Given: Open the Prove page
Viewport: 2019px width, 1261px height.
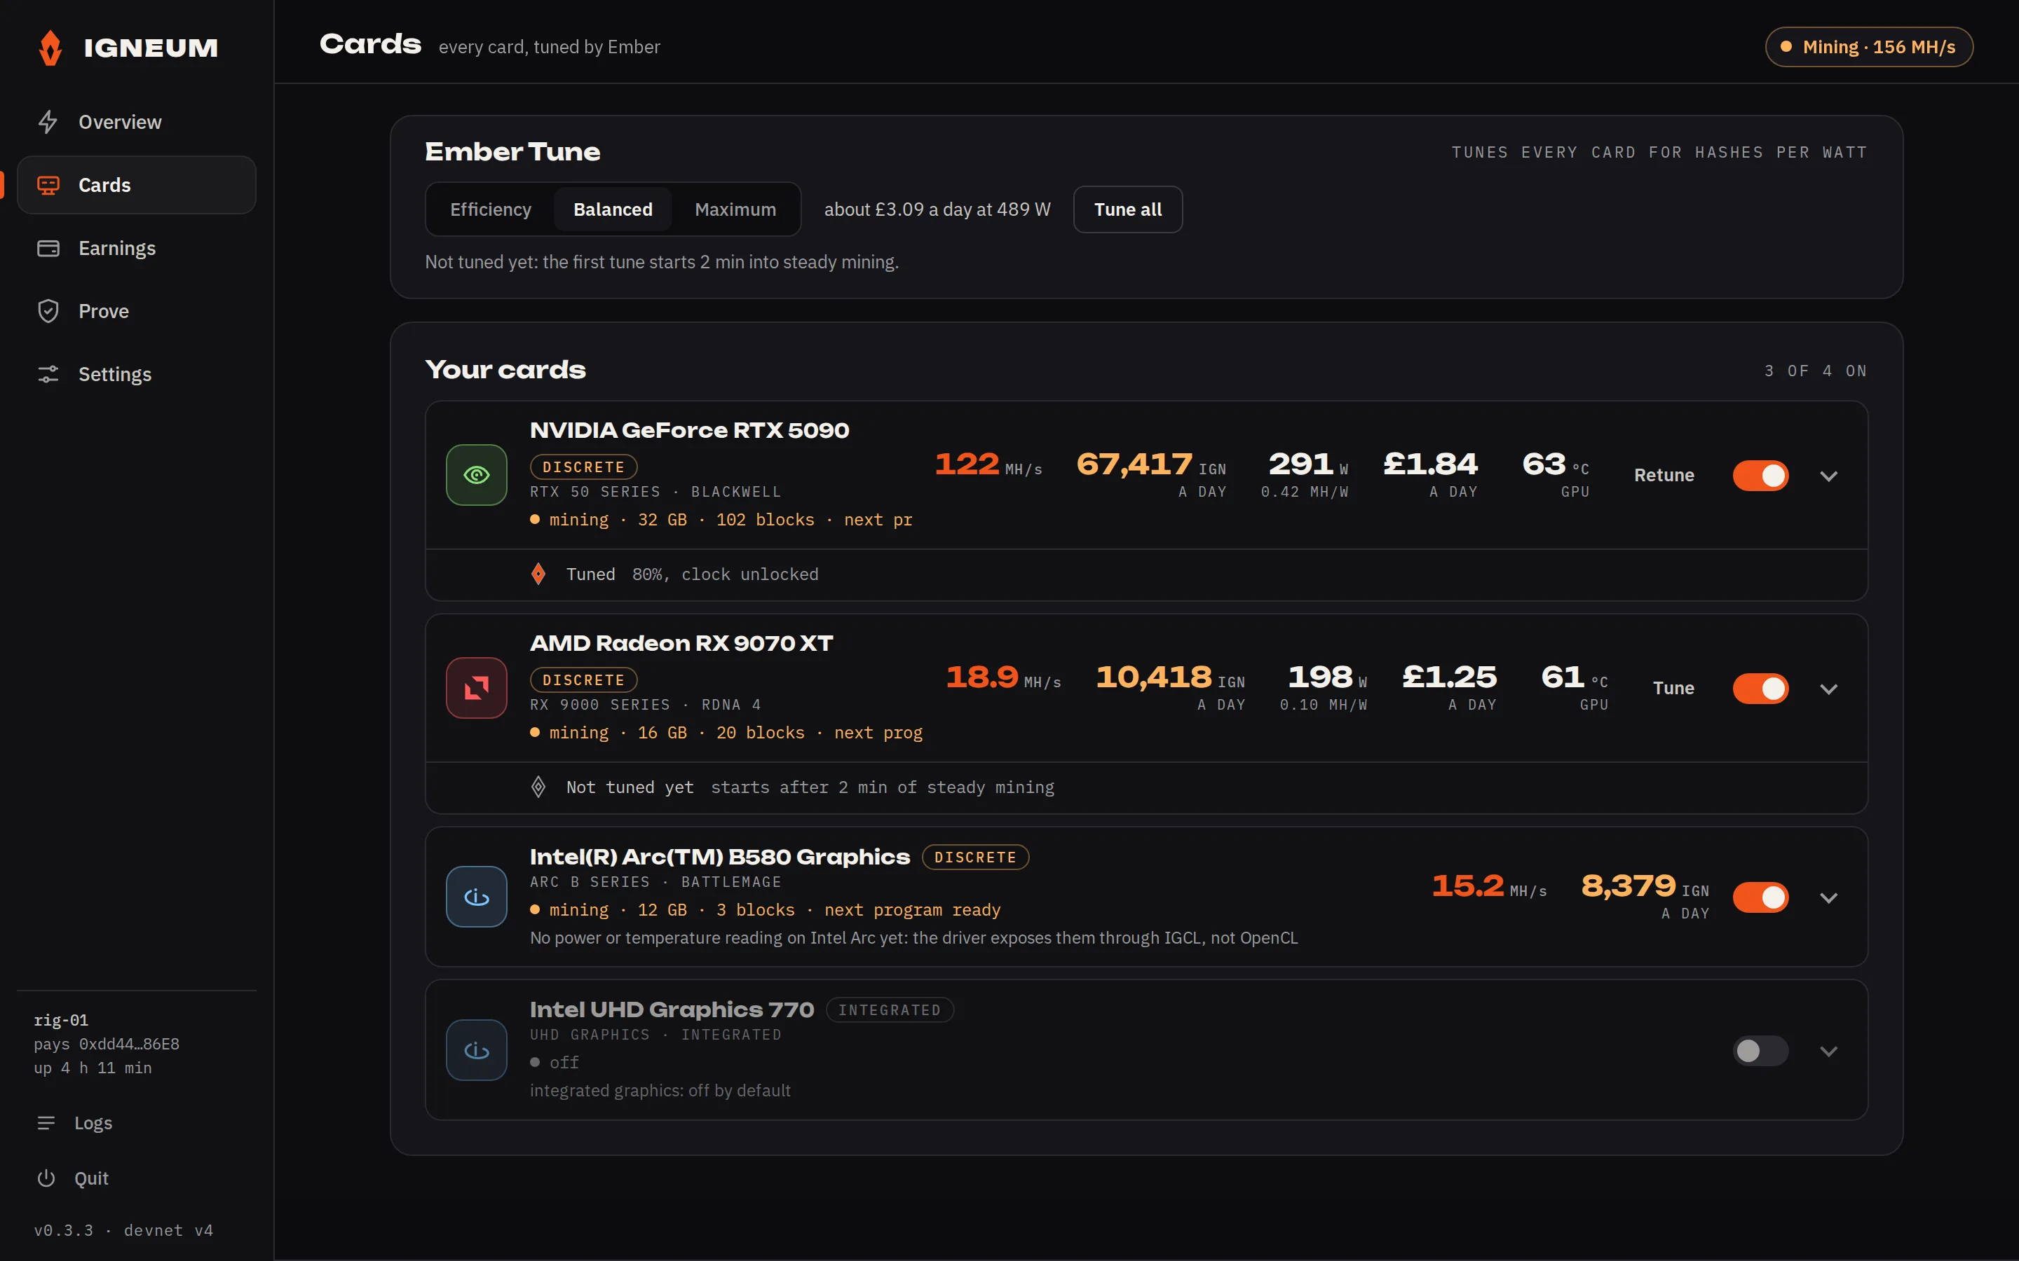Looking at the screenshot, I should tap(136, 311).
